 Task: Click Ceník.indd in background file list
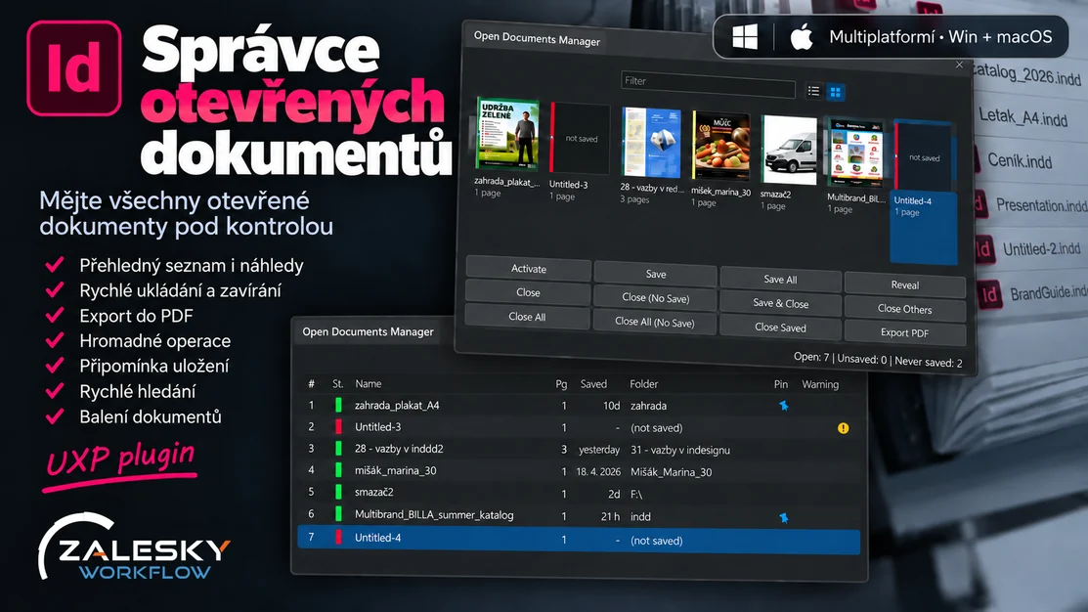(1020, 161)
